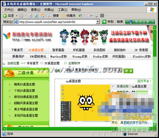Screen dimensions: 159x138
Task: Click the Forward arrow icon
Action: [21, 16]
